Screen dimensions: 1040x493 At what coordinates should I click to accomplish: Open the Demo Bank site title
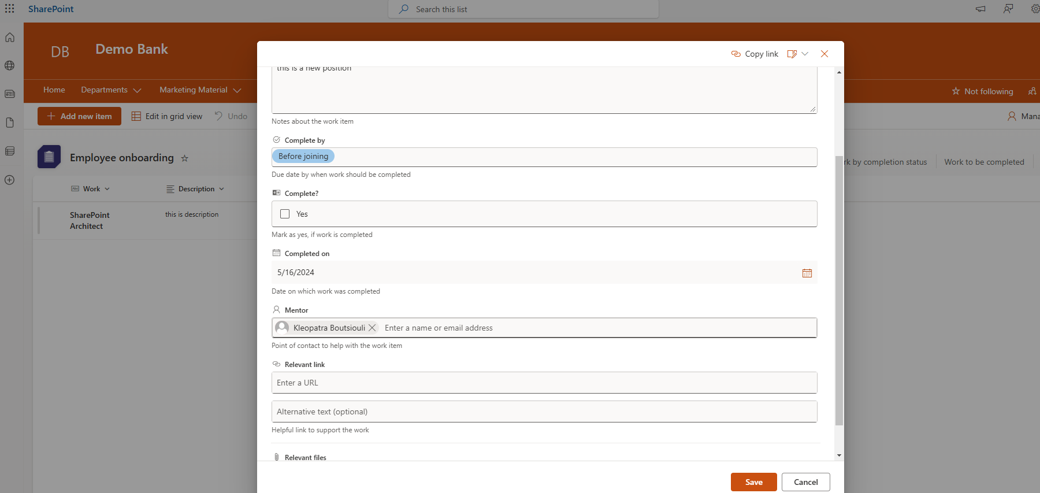tap(132, 49)
